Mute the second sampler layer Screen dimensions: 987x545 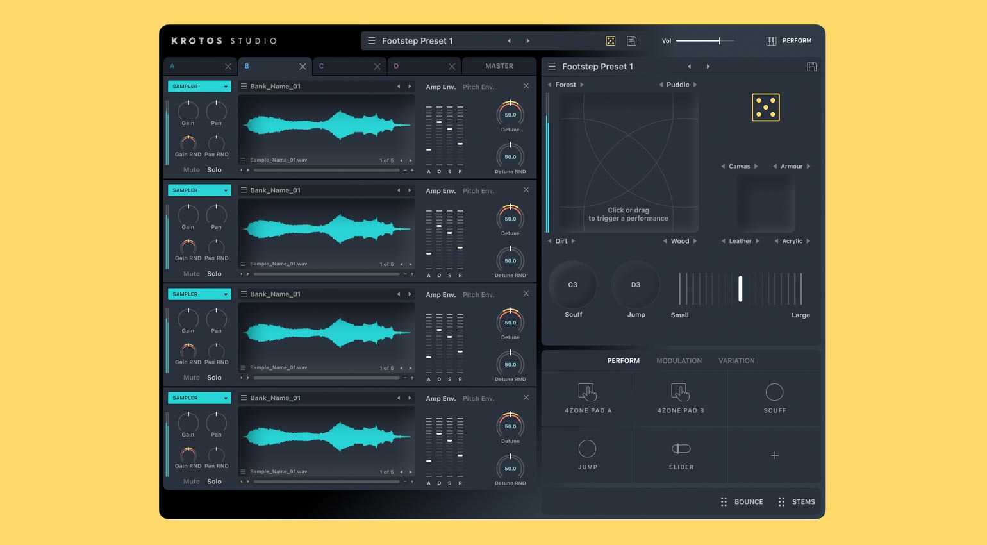tap(192, 274)
